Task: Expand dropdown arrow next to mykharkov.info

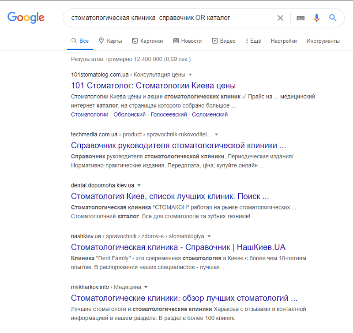Action: pos(146,287)
